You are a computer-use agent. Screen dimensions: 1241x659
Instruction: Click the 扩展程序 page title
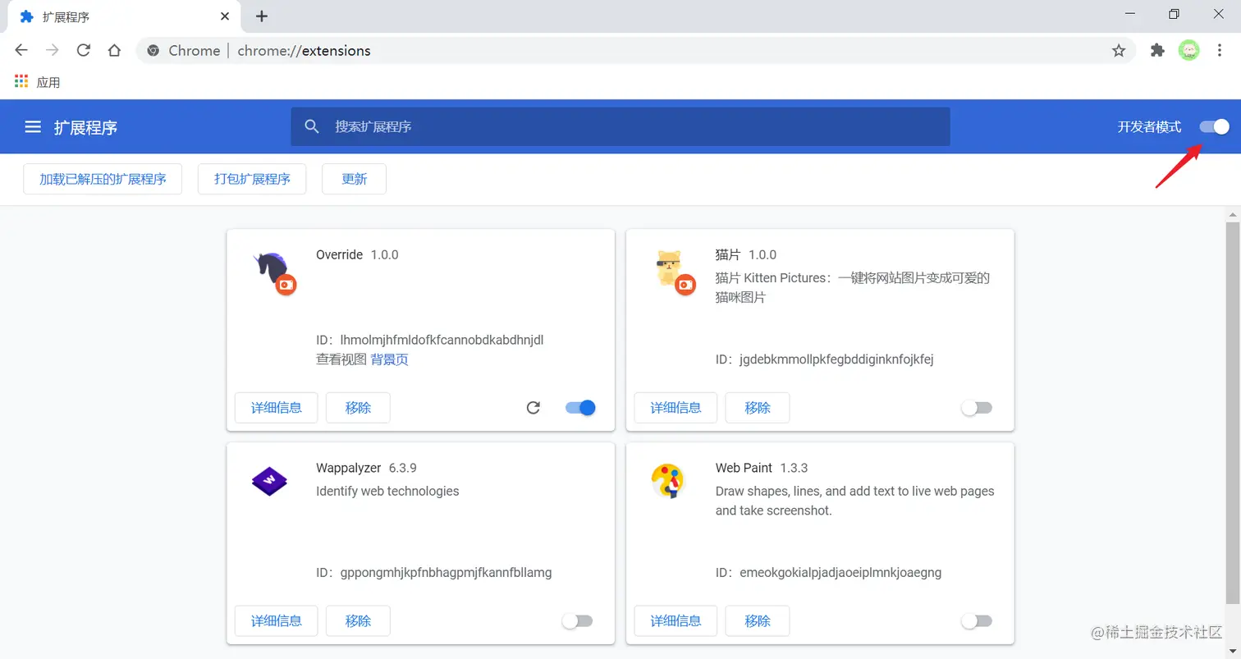pyautogui.click(x=86, y=127)
